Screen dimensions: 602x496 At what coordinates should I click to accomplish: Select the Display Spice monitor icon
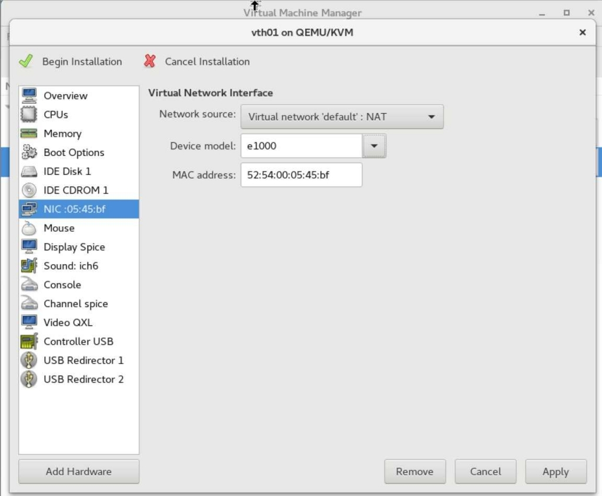tap(29, 247)
